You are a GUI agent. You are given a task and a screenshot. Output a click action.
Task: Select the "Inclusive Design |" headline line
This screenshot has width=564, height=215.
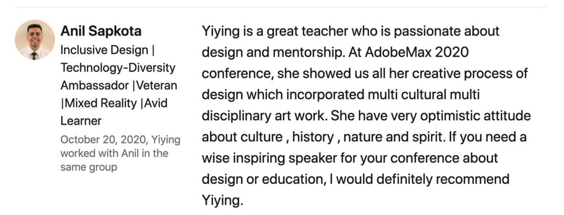(107, 50)
